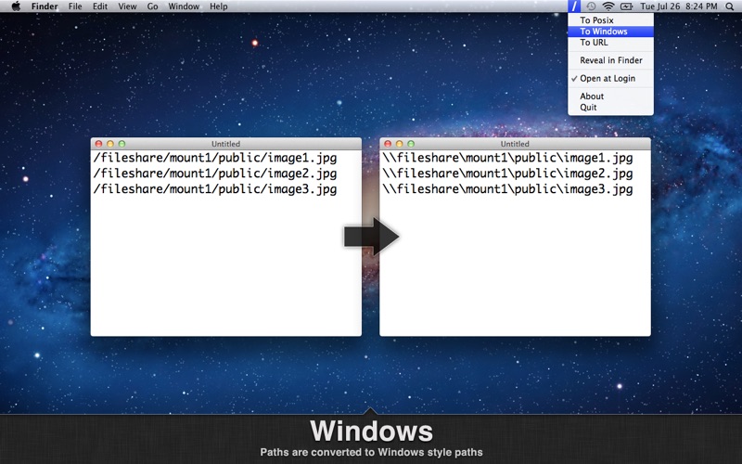Open the Time Machine menu bar icon
The width and height of the screenshot is (742, 464).
tap(591, 6)
